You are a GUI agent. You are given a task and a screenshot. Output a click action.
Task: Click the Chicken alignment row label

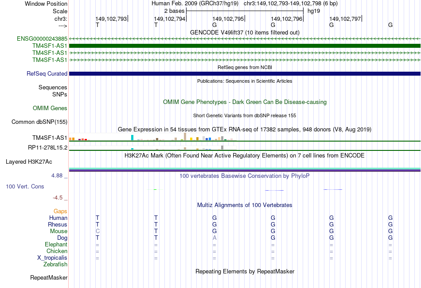(x=57, y=251)
